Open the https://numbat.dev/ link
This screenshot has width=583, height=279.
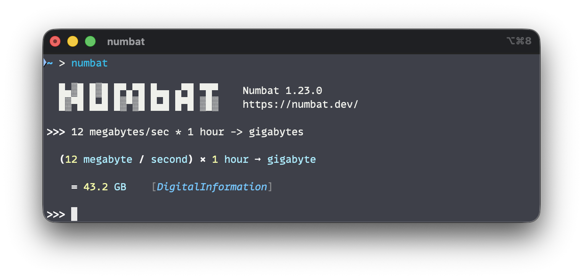point(301,104)
